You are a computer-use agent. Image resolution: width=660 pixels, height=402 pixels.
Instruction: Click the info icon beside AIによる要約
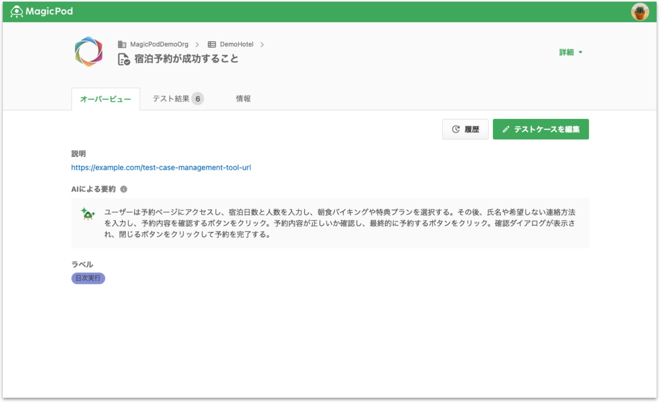tap(124, 189)
